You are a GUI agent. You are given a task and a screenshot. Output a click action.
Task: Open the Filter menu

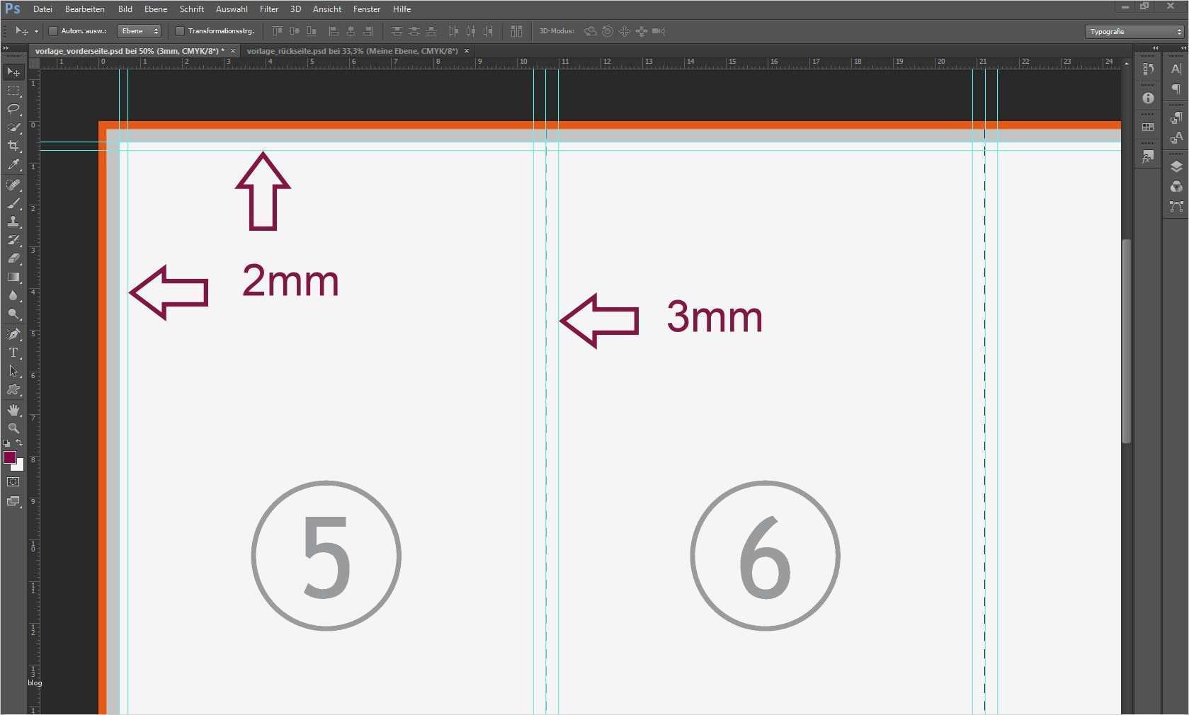(269, 9)
